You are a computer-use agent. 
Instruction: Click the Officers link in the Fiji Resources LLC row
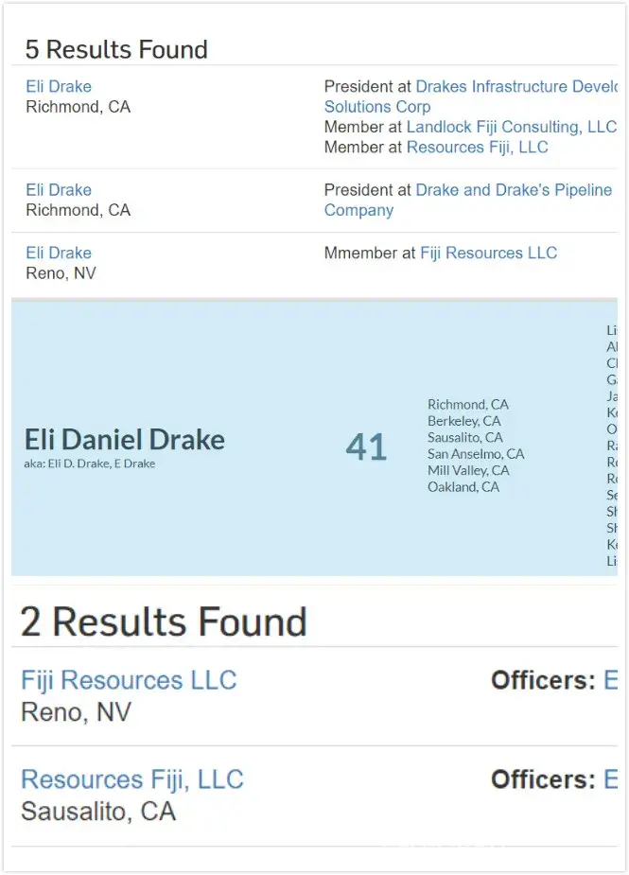tap(610, 680)
